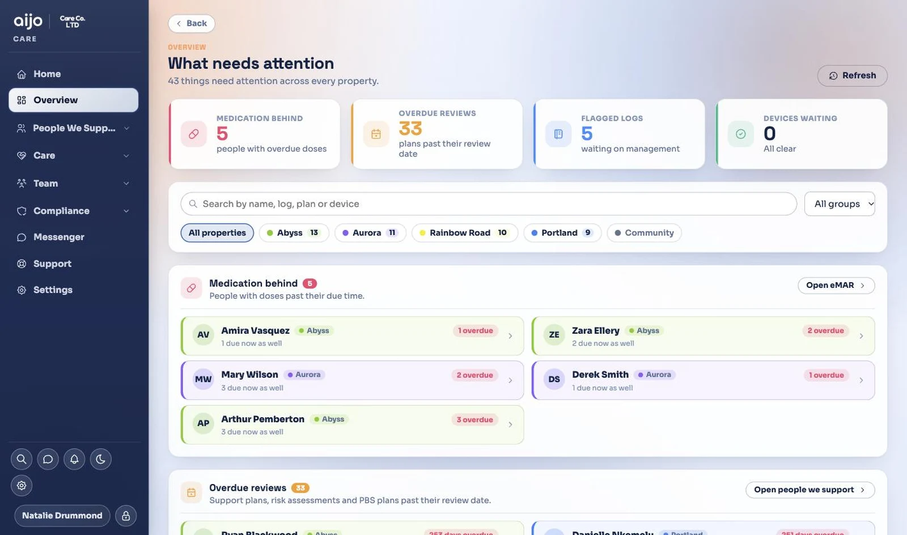The width and height of the screenshot is (907, 535).
Task: Open notifications bell icon
Action: 74,459
